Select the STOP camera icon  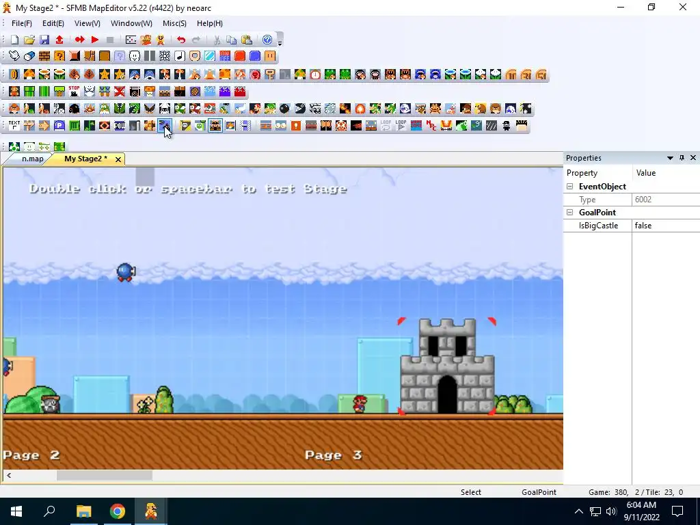point(74,92)
